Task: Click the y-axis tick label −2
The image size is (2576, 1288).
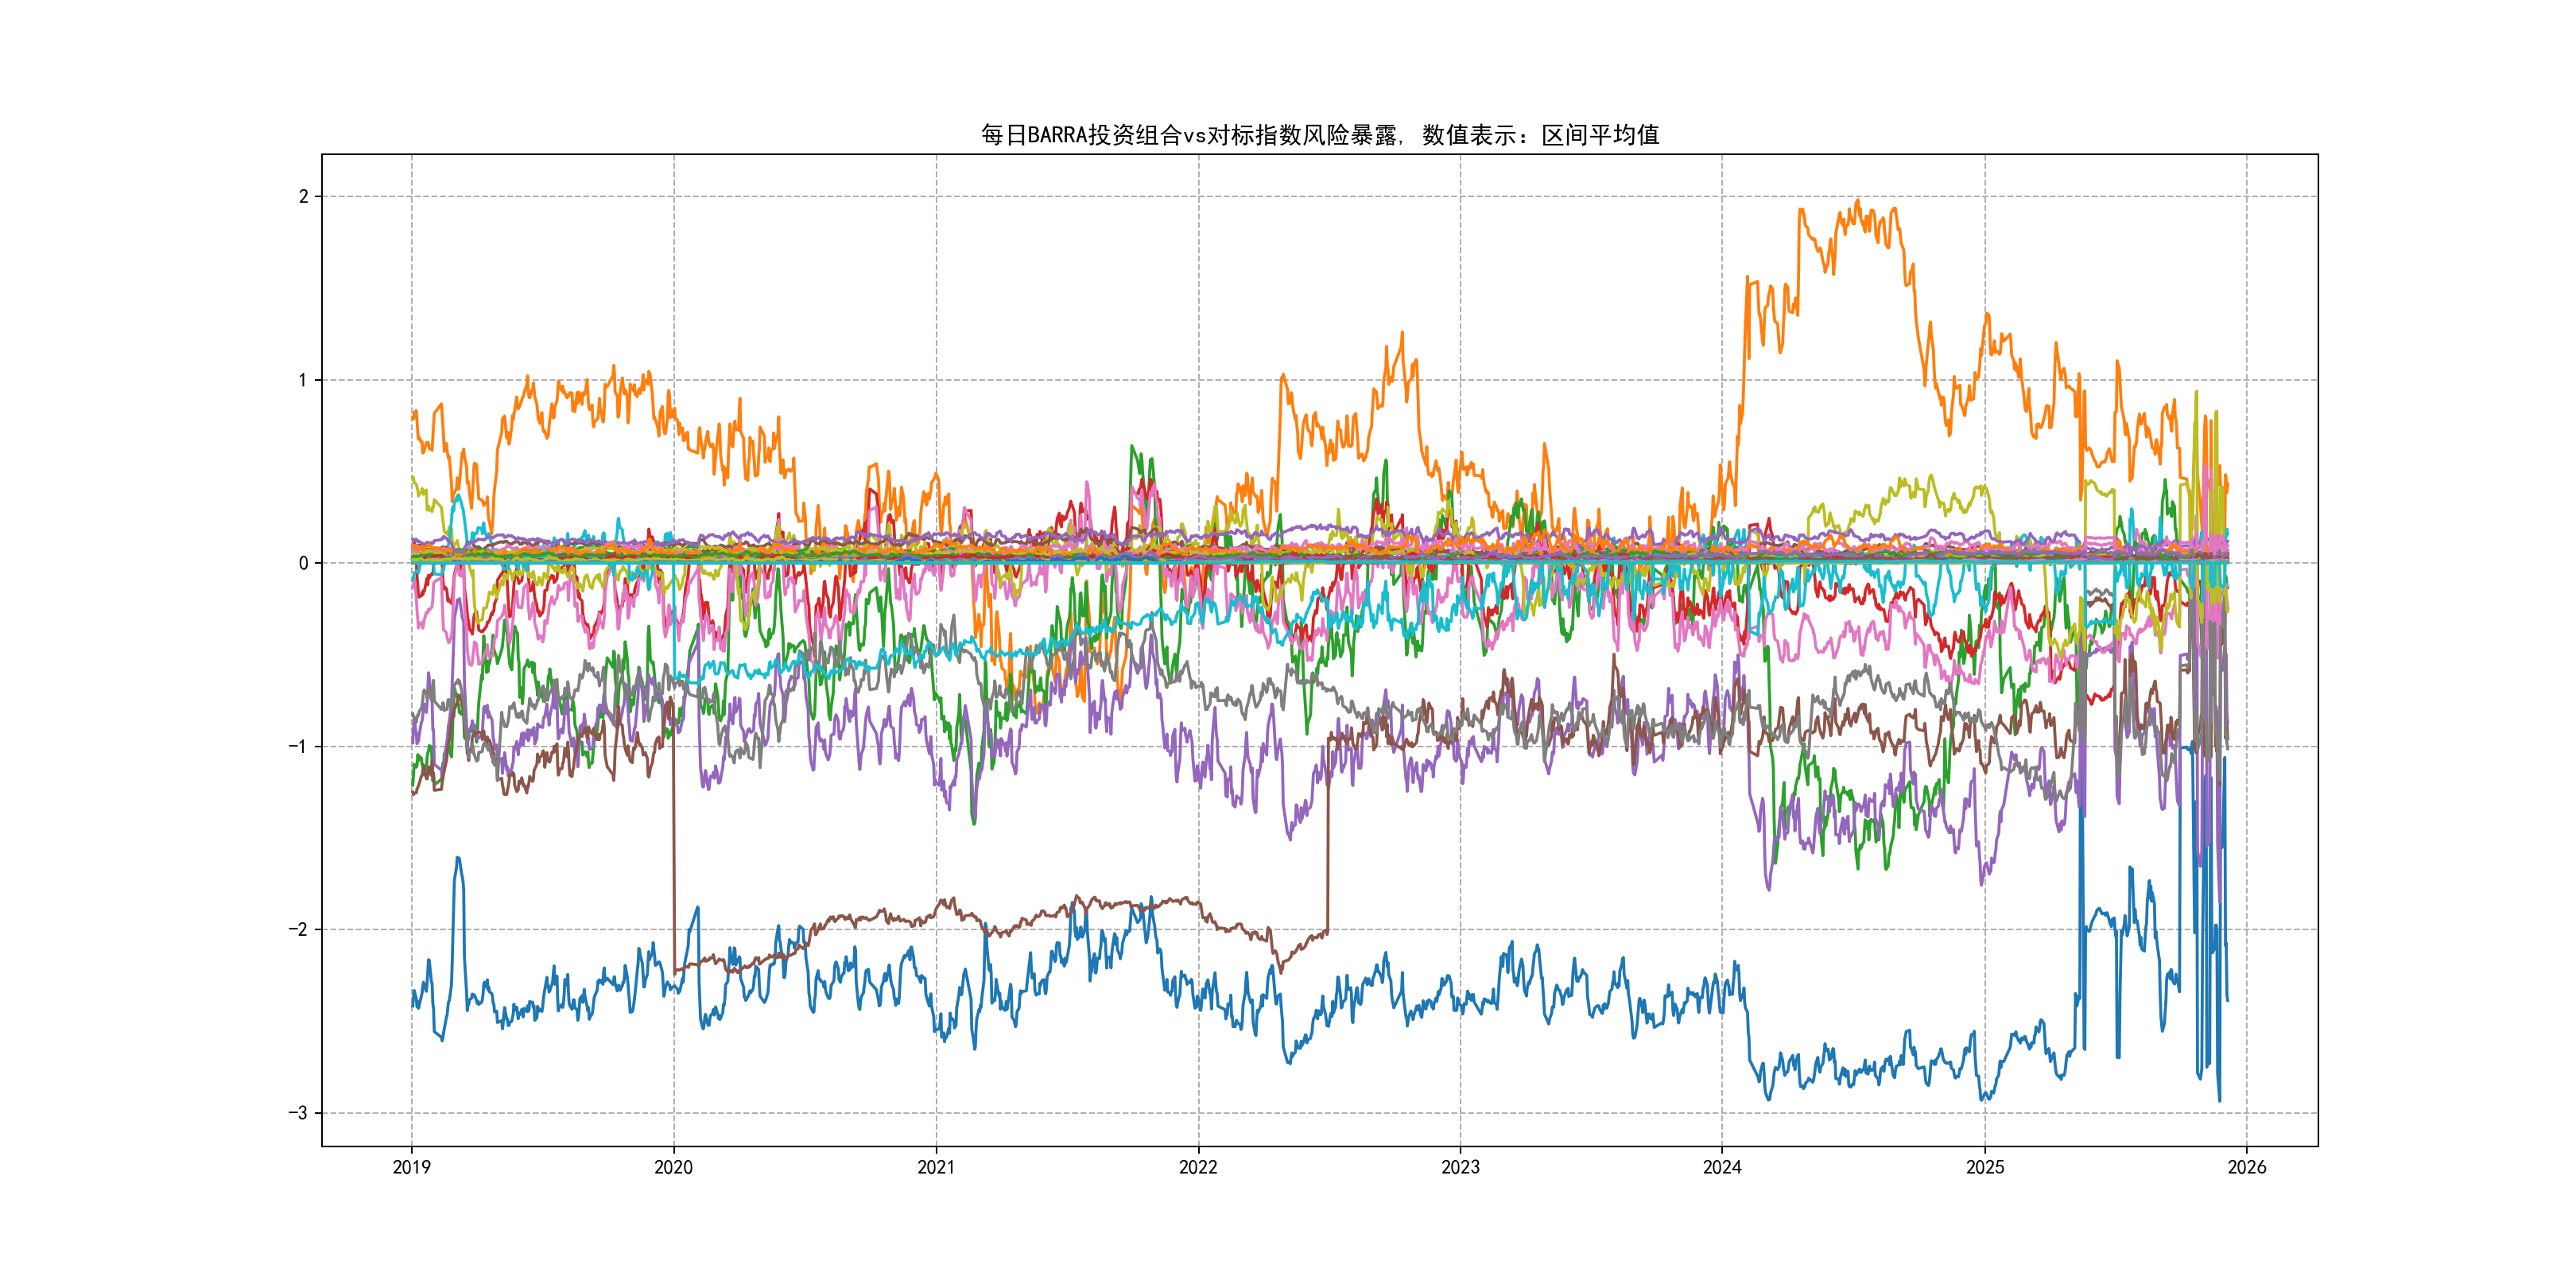Action: [x=298, y=930]
